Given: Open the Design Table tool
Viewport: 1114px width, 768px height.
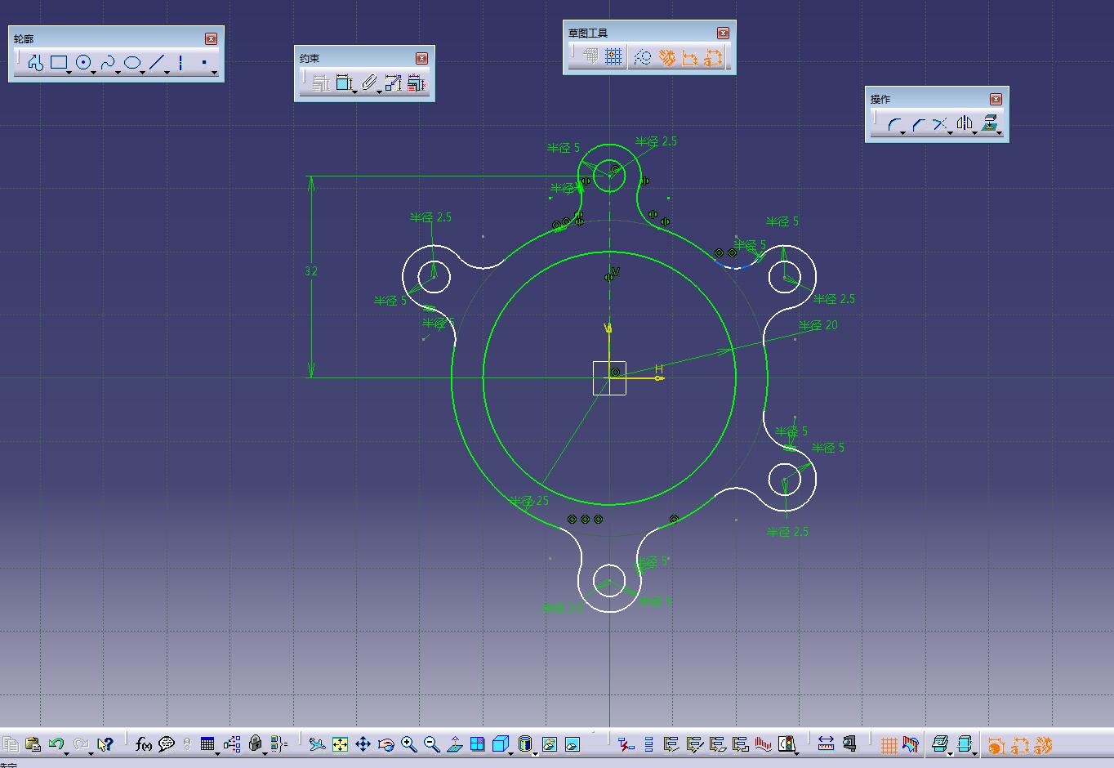Looking at the screenshot, I should [x=207, y=744].
